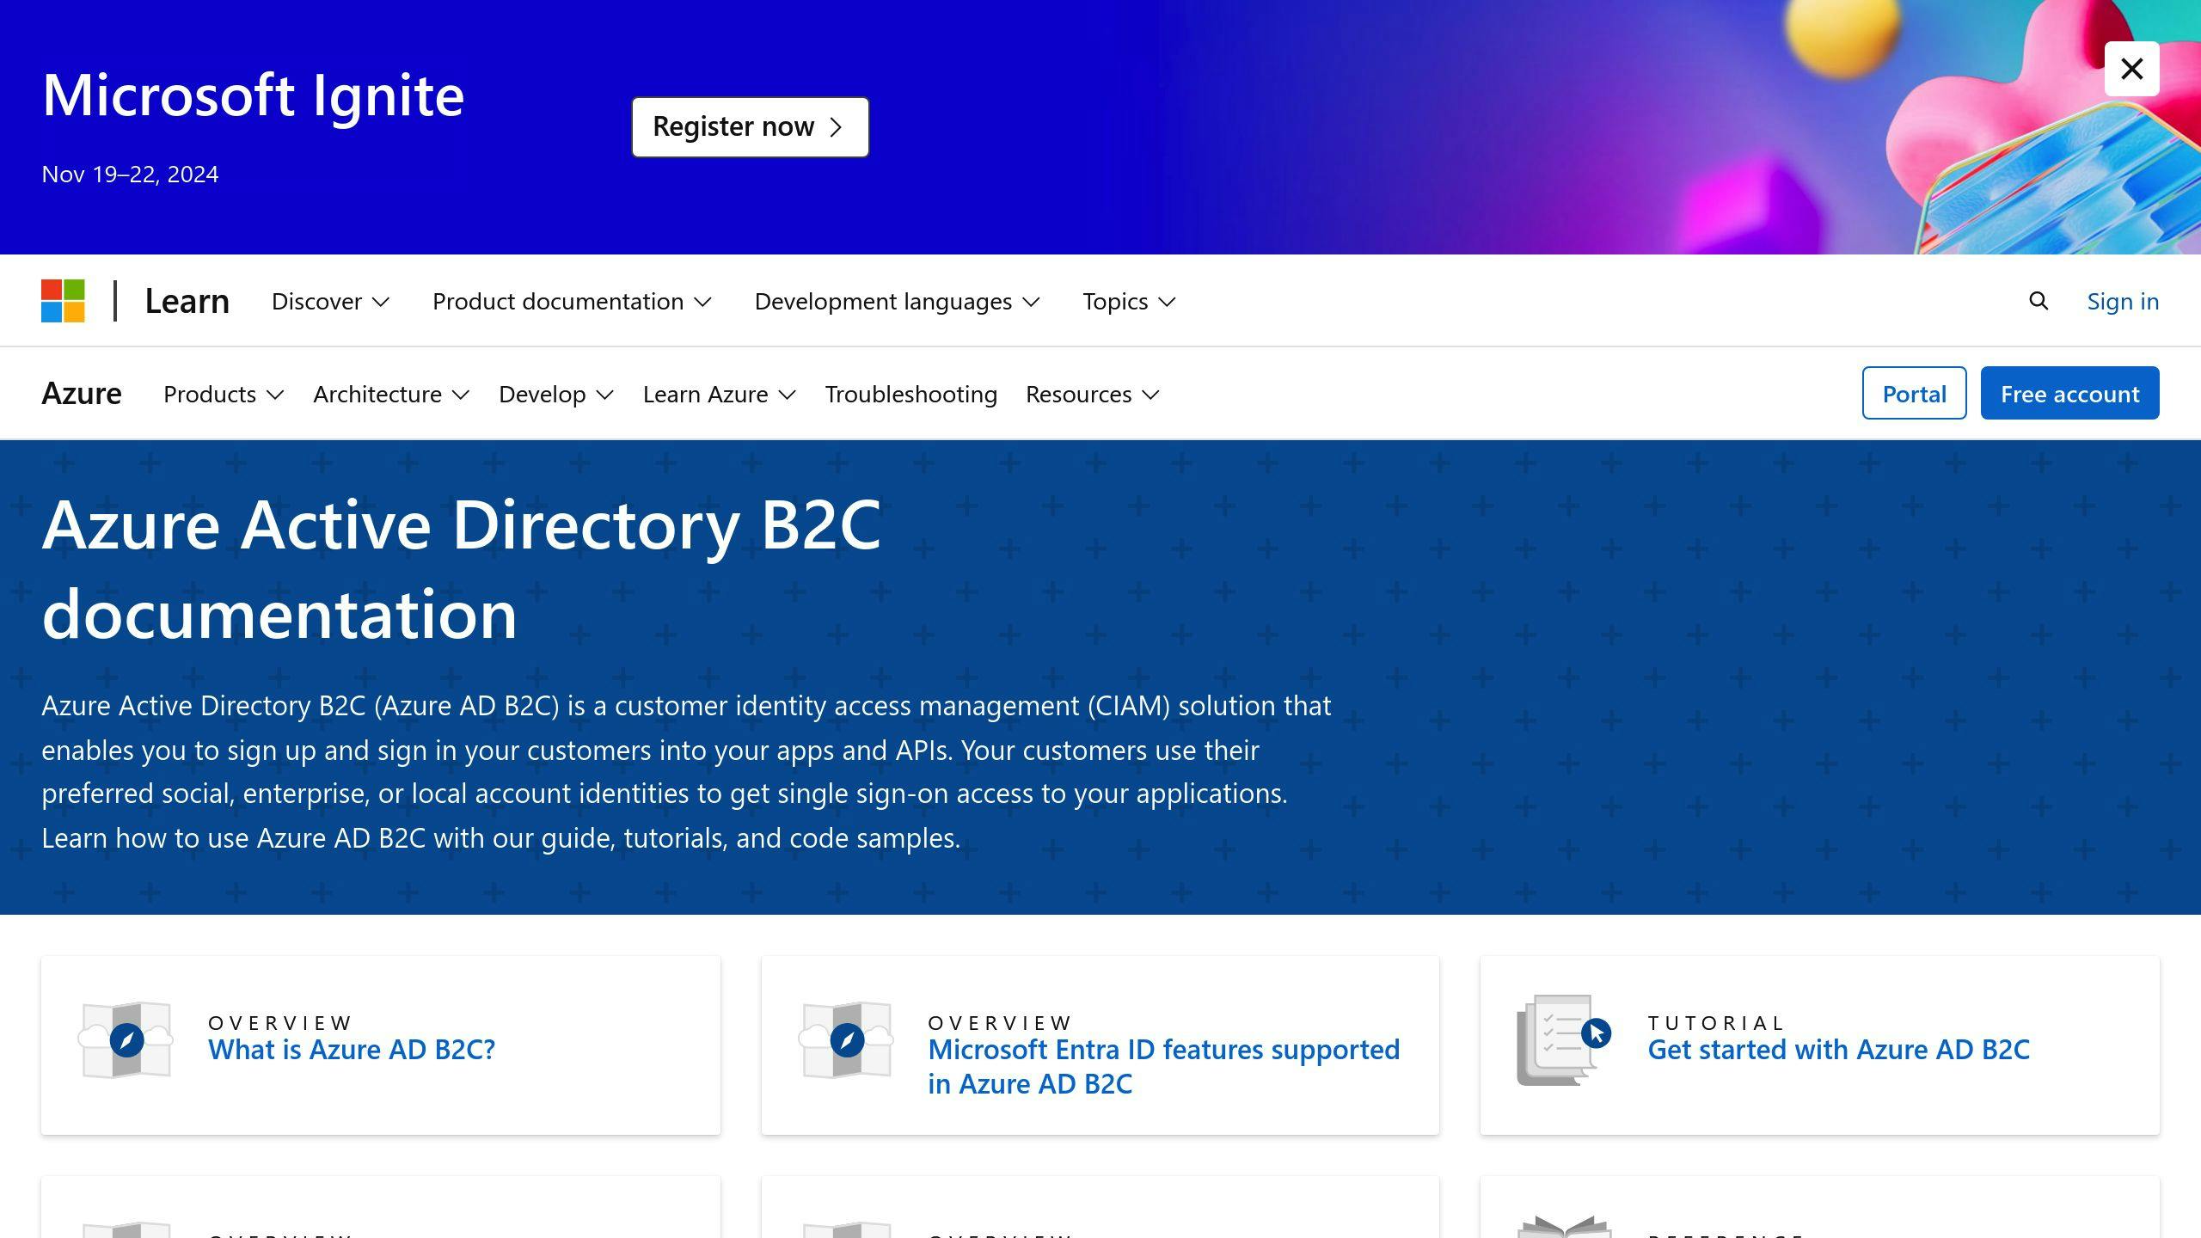Screen dimensions: 2201x1238
Task: Expand the Product documentation menu
Action: [572, 302]
